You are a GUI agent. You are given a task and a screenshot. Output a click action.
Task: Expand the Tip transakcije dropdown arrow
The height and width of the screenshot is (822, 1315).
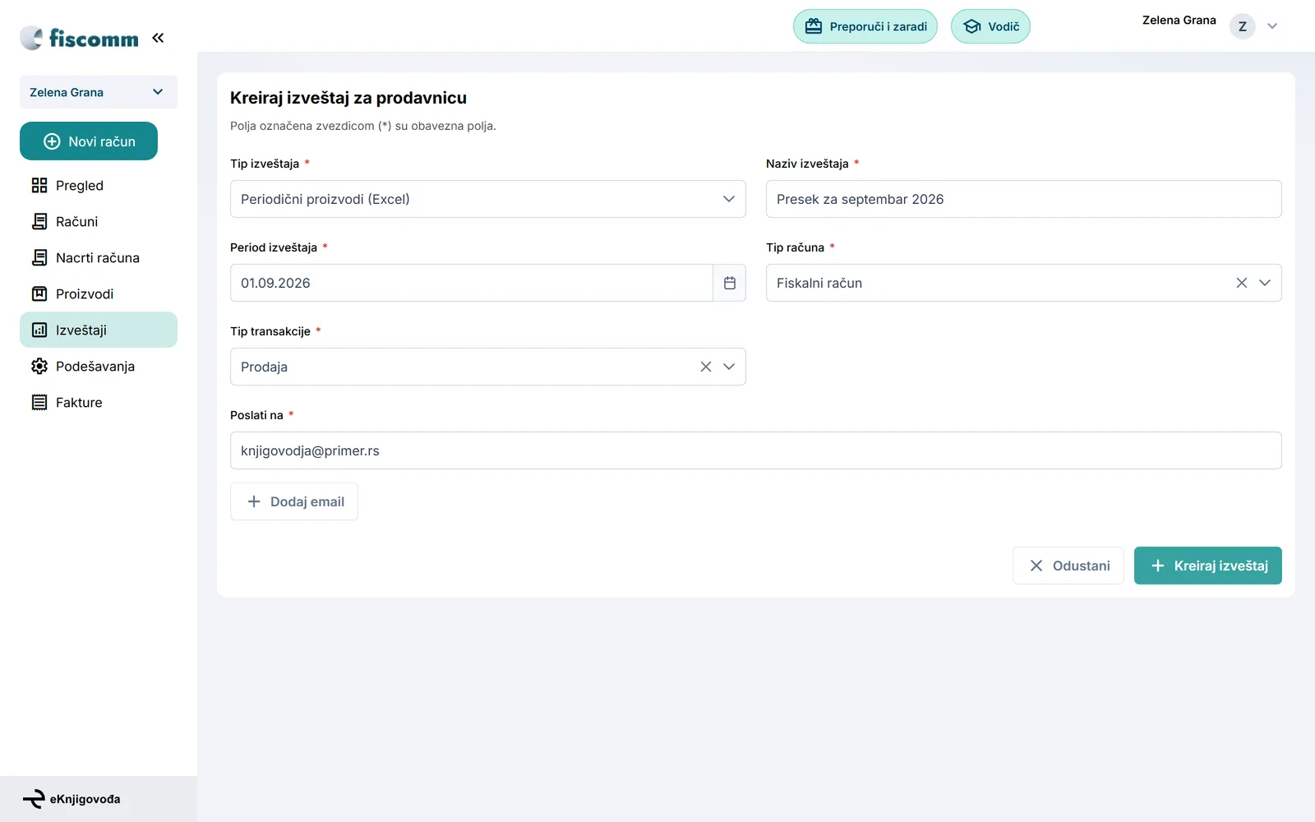coord(729,367)
